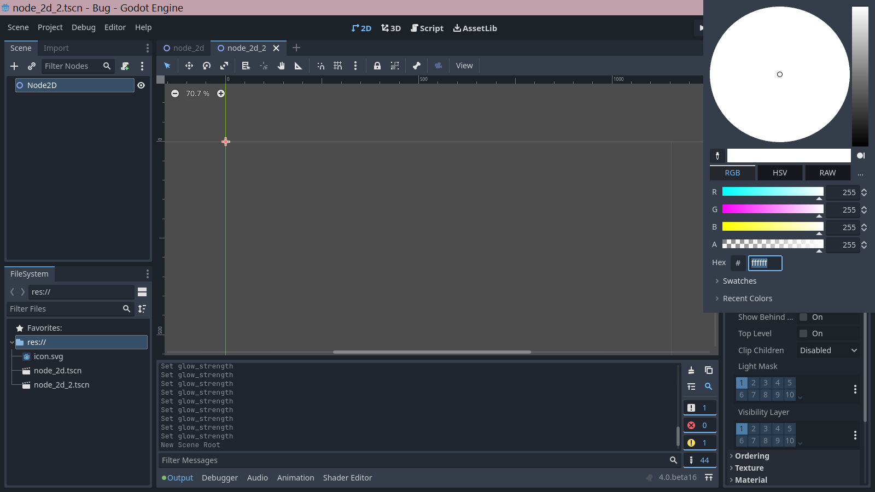
Task: Toggle grid snapping in the canvas toolbar
Action: (337, 66)
